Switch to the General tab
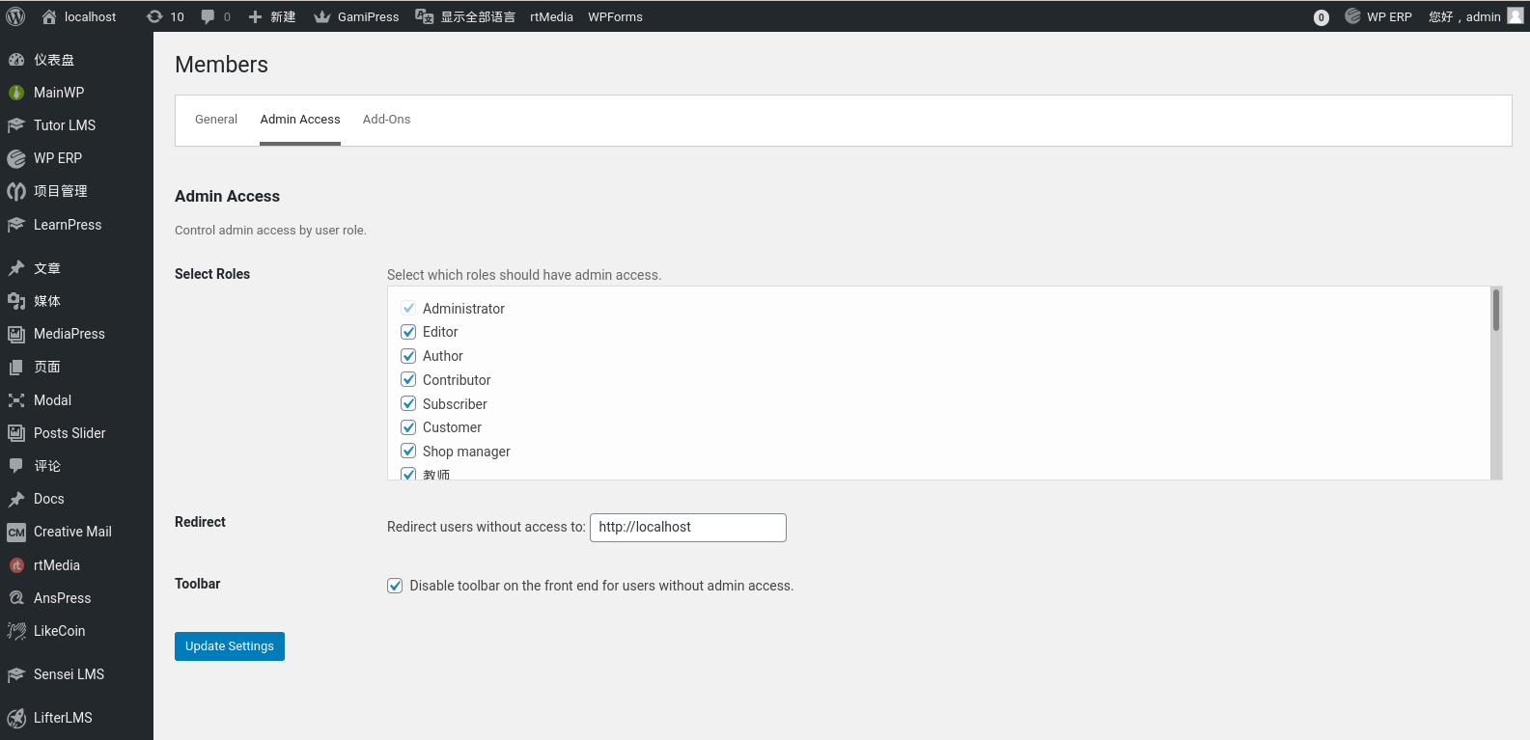The image size is (1530, 740). [x=216, y=120]
